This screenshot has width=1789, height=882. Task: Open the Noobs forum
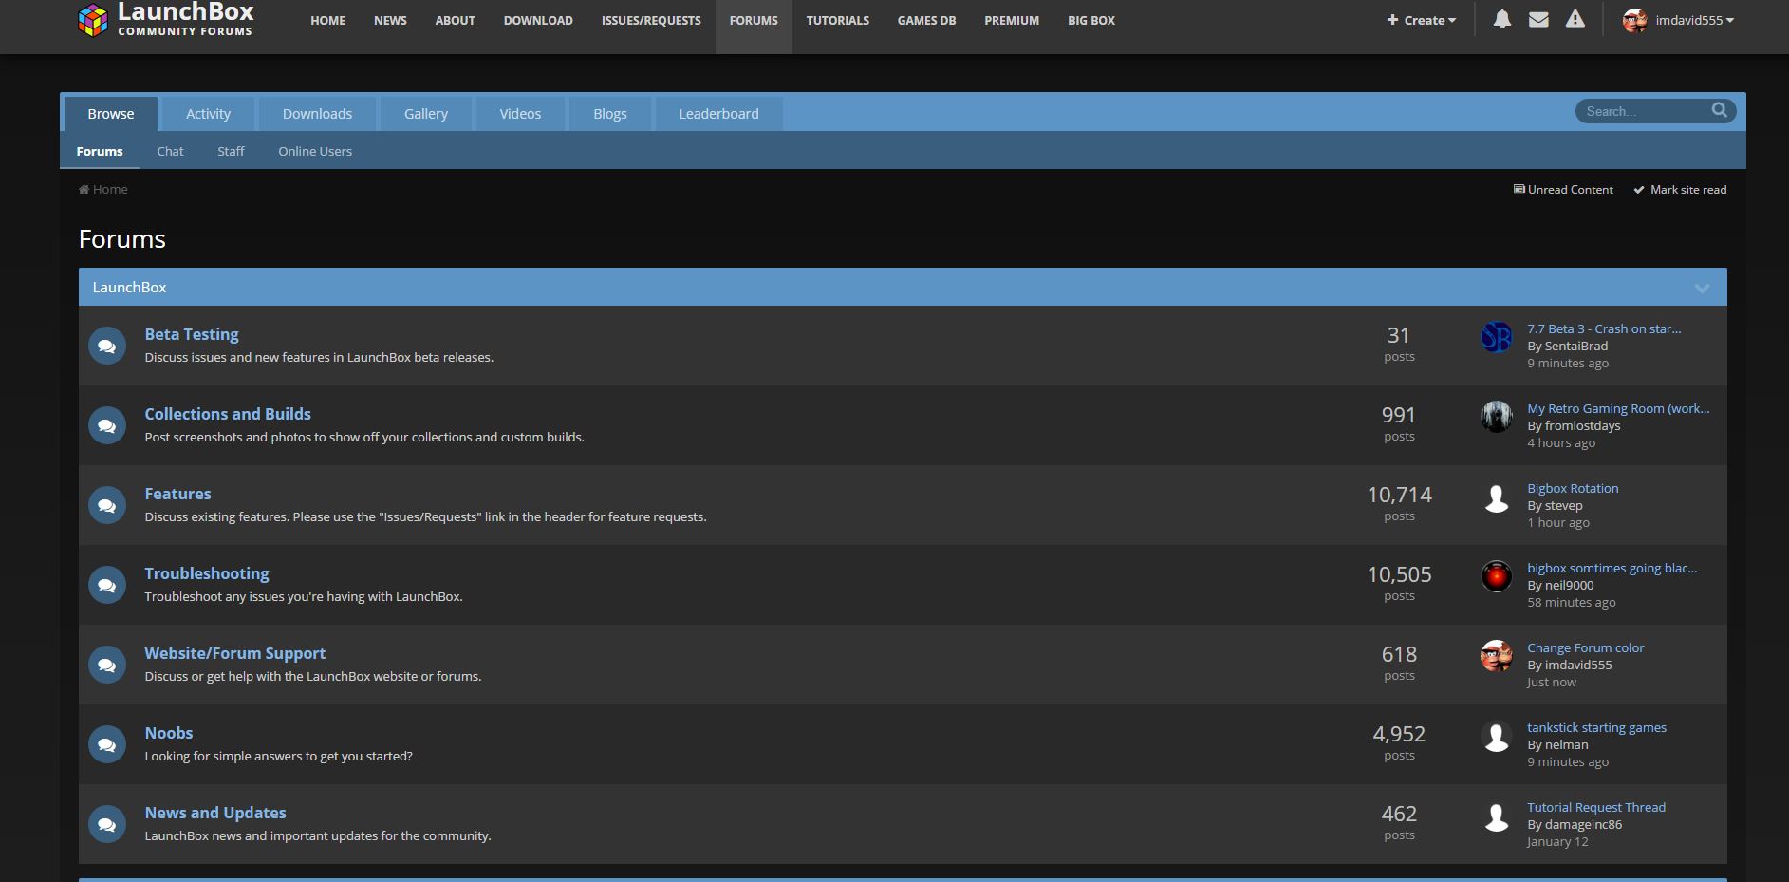(x=169, y=733)
